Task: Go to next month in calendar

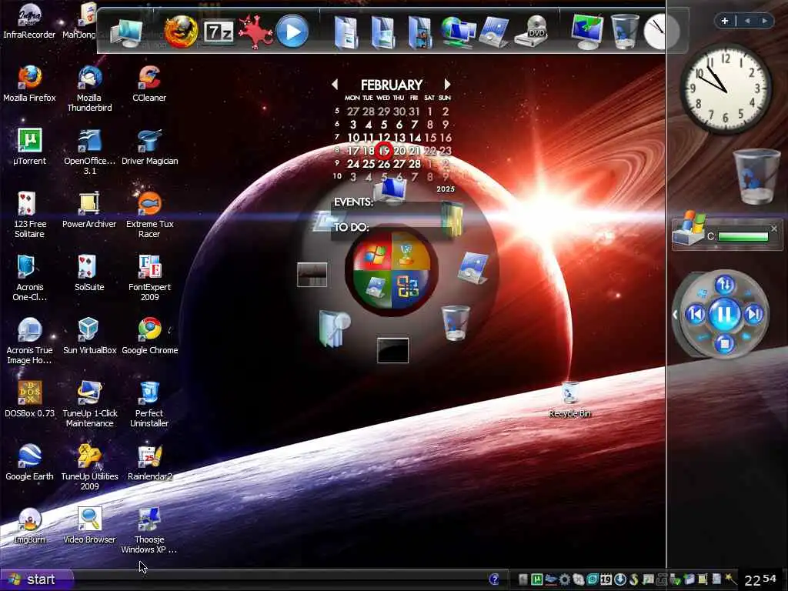Action: point(447,85)
